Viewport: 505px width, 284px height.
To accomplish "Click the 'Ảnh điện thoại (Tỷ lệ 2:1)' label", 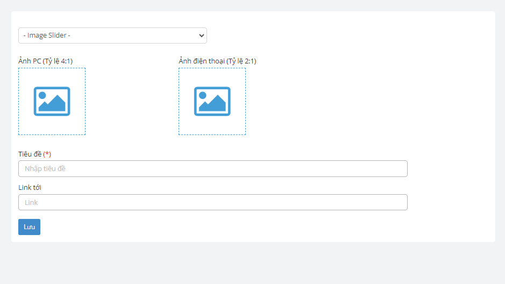I will pos(217,61).
